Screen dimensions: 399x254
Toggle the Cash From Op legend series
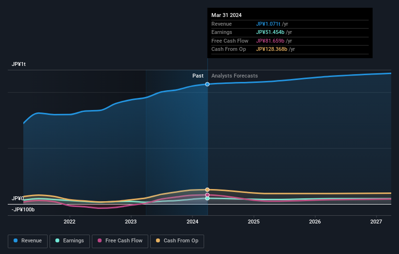tap(177, 241)
